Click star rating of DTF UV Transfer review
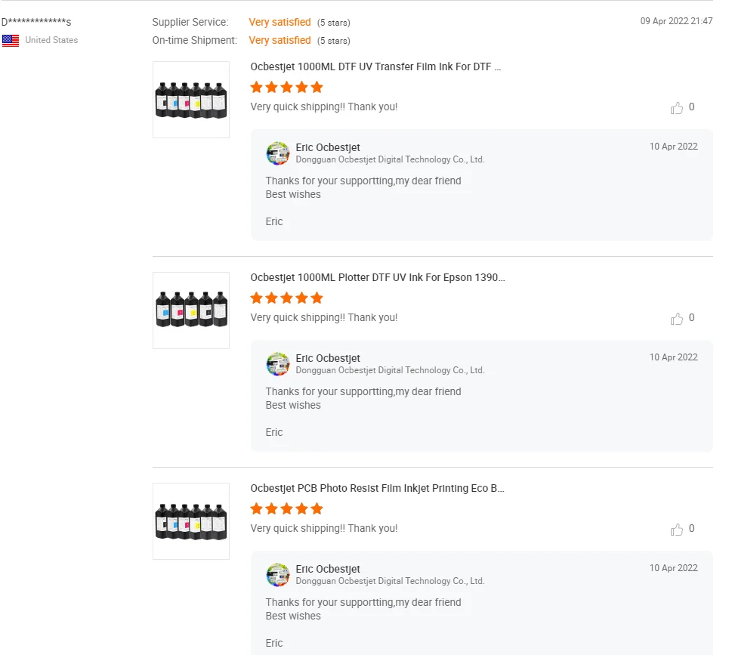The image size is (732, 655). (286, 87)
